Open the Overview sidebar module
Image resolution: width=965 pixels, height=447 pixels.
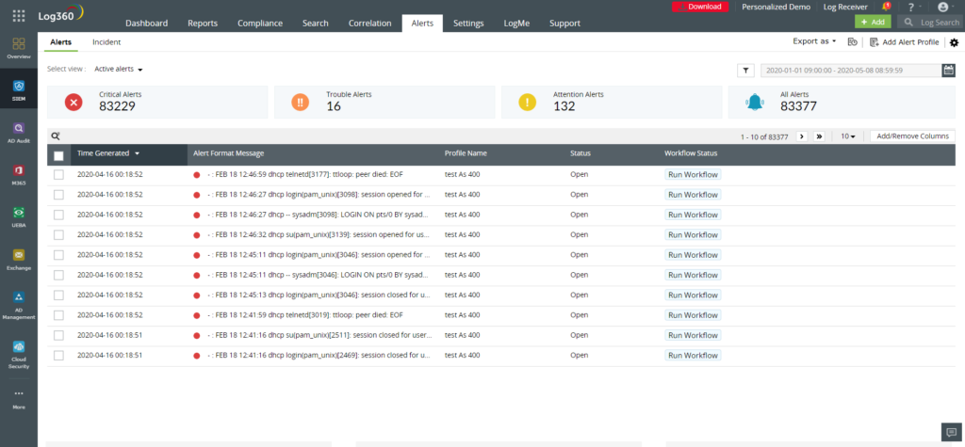pos(19,47)
